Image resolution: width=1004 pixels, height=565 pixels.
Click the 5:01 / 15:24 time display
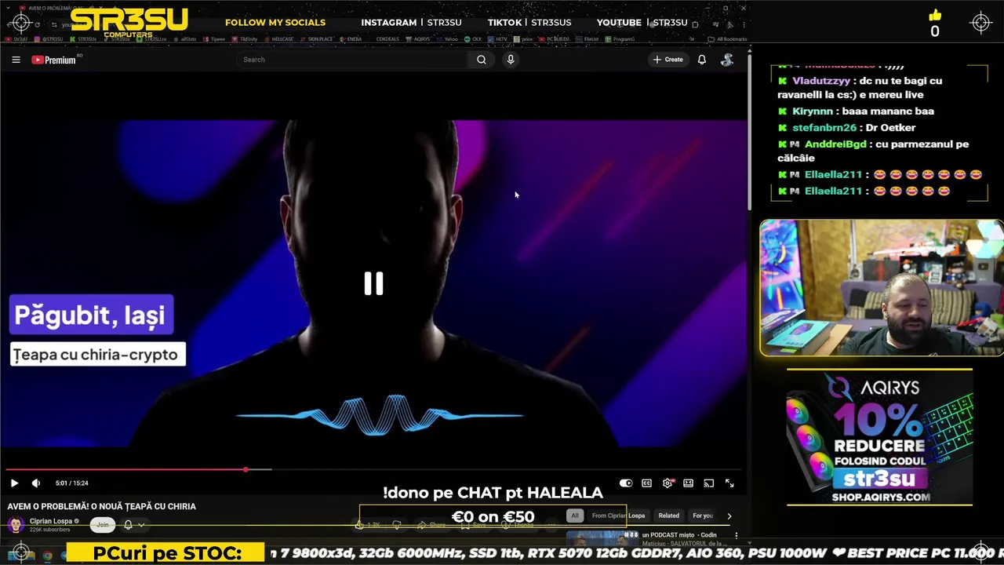(x=72, y=483)
